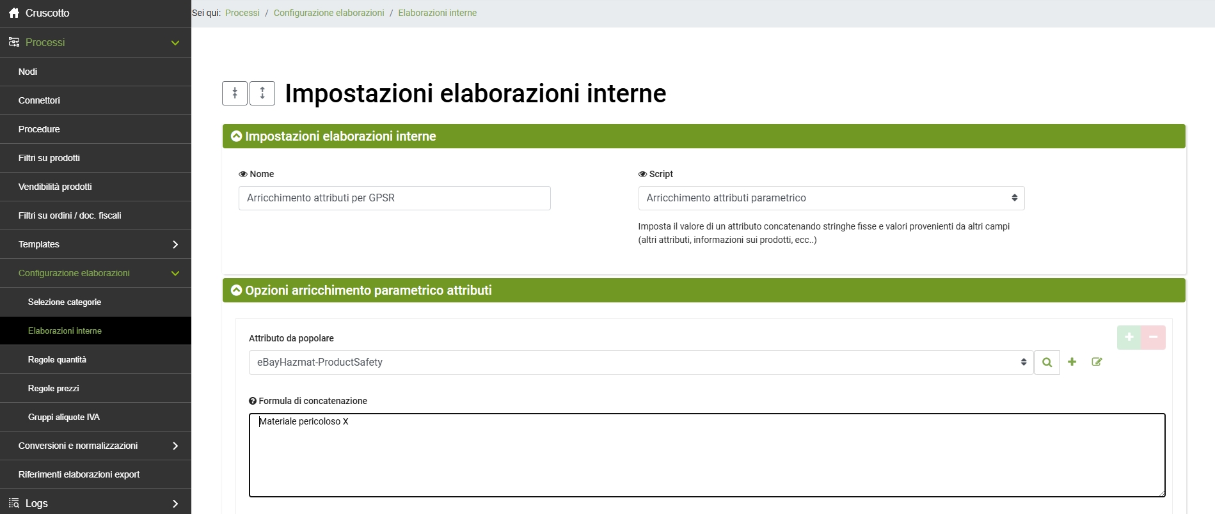Click the Cruscotto home icon
Screen dimensions: 1215x514
(14, 13)
